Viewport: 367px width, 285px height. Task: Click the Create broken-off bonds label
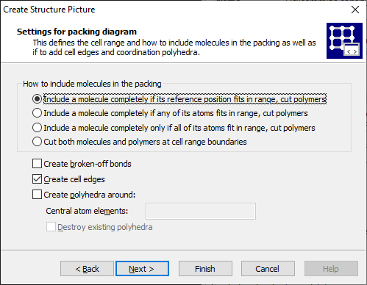coord(88,164)
